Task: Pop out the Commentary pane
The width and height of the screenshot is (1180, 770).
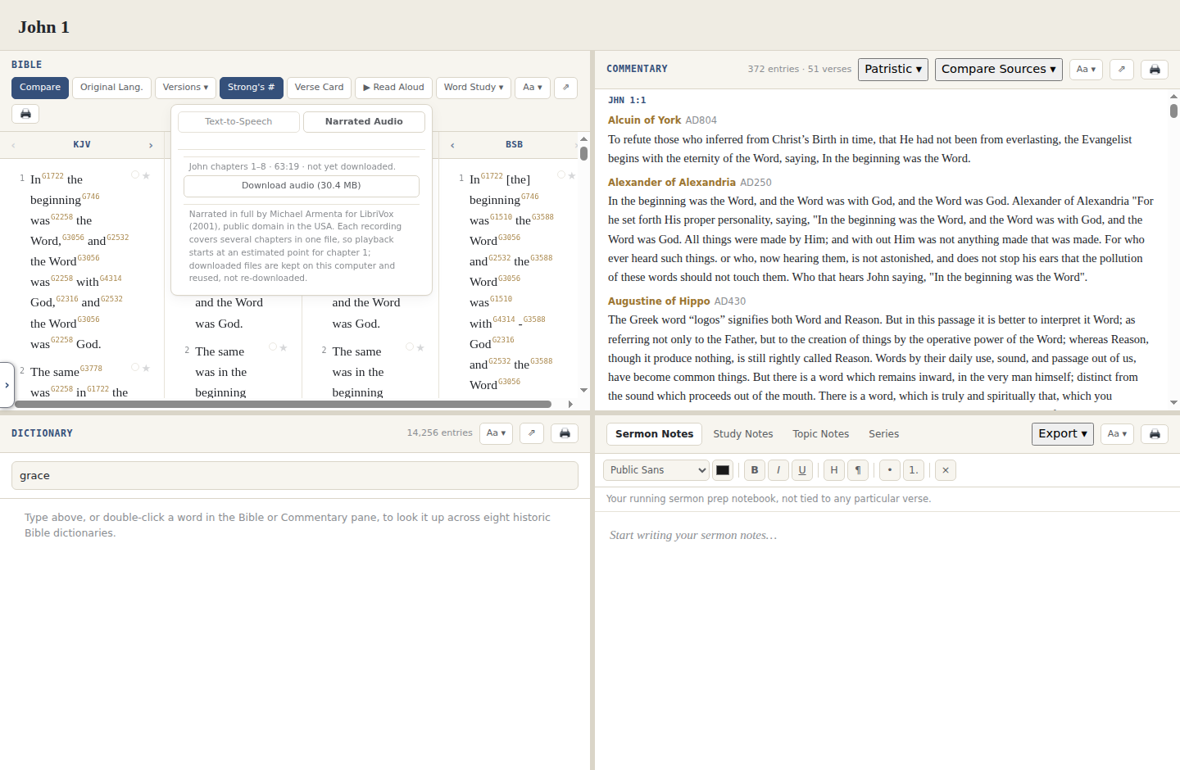Action: coord(1122,70)
